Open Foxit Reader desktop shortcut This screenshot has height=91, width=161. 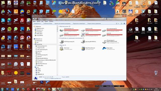tap(16, 12)
